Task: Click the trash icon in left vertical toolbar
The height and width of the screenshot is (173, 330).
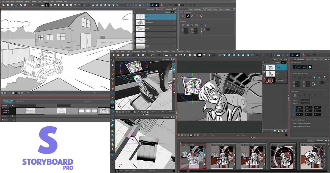Action: [112, 140]
